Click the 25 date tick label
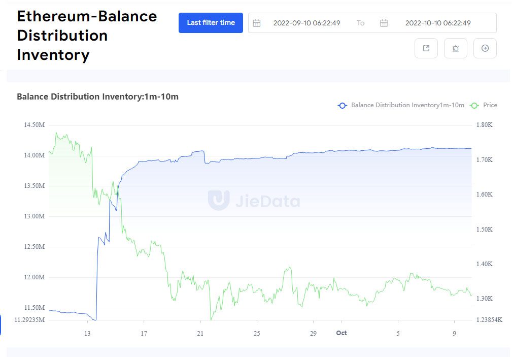Viewport: 512px width, 357px height. [x=257, y=334]
